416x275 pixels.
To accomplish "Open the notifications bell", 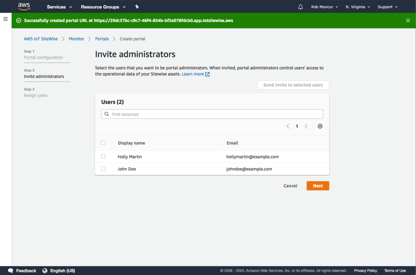I will coord(300,7).
